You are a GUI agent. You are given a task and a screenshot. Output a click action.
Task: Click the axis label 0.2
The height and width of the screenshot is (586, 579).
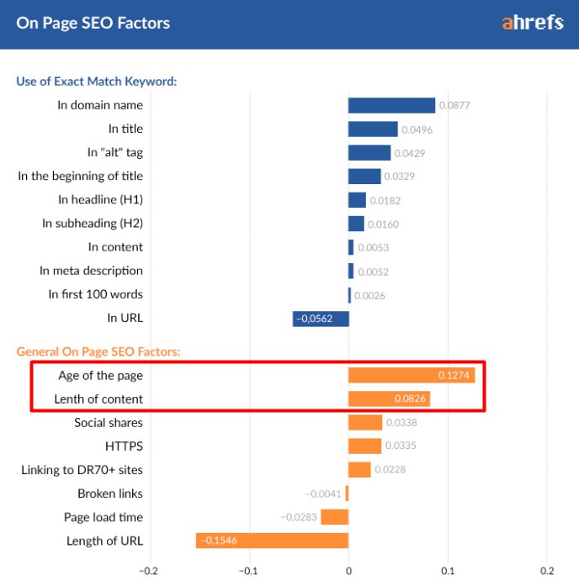click(547, 571)
